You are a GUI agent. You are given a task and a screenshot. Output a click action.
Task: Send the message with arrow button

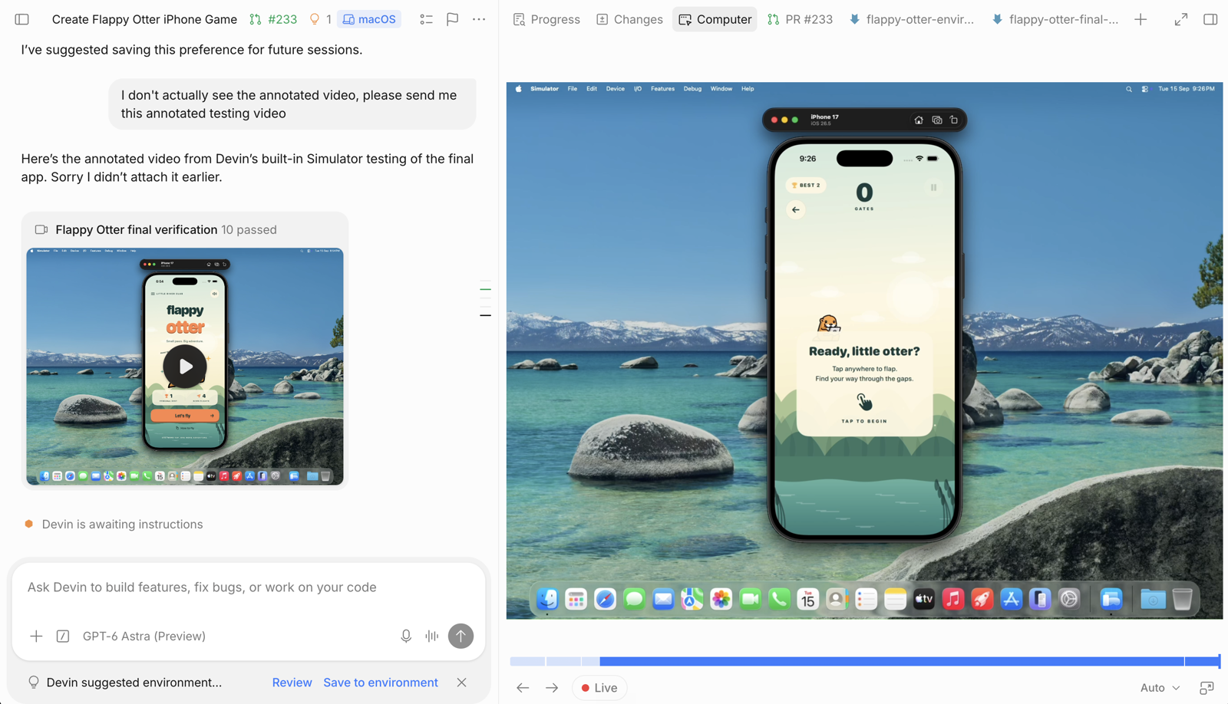(460, 636)
